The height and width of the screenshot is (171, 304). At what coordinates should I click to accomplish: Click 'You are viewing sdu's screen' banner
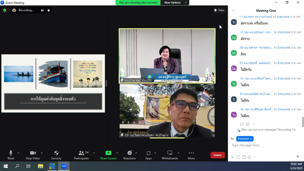(138, 3)
